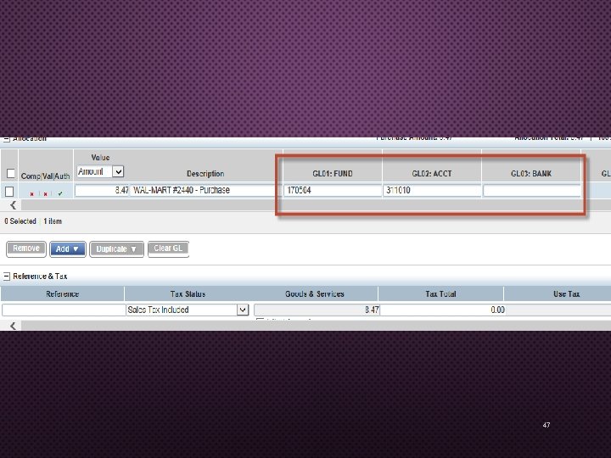This screenshot has height=458, width=611.
Task: Click Goods & Services field showing 8.47
Action: (x=317, y=310)
